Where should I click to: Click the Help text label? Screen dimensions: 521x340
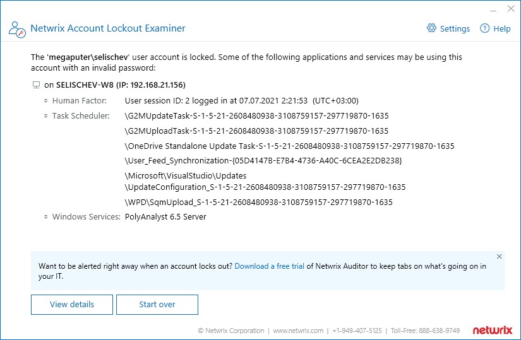point(501,29)
